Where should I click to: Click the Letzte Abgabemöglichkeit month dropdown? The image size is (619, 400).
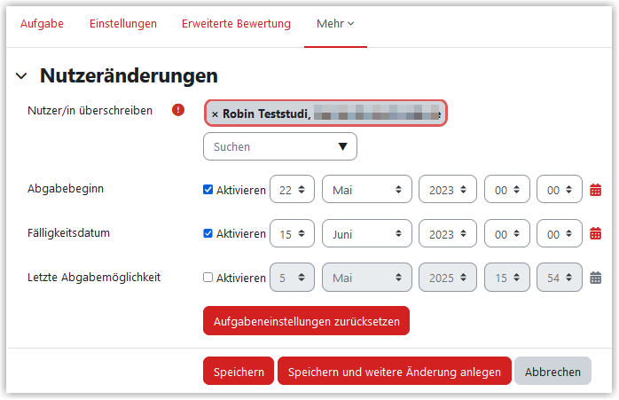367,278
